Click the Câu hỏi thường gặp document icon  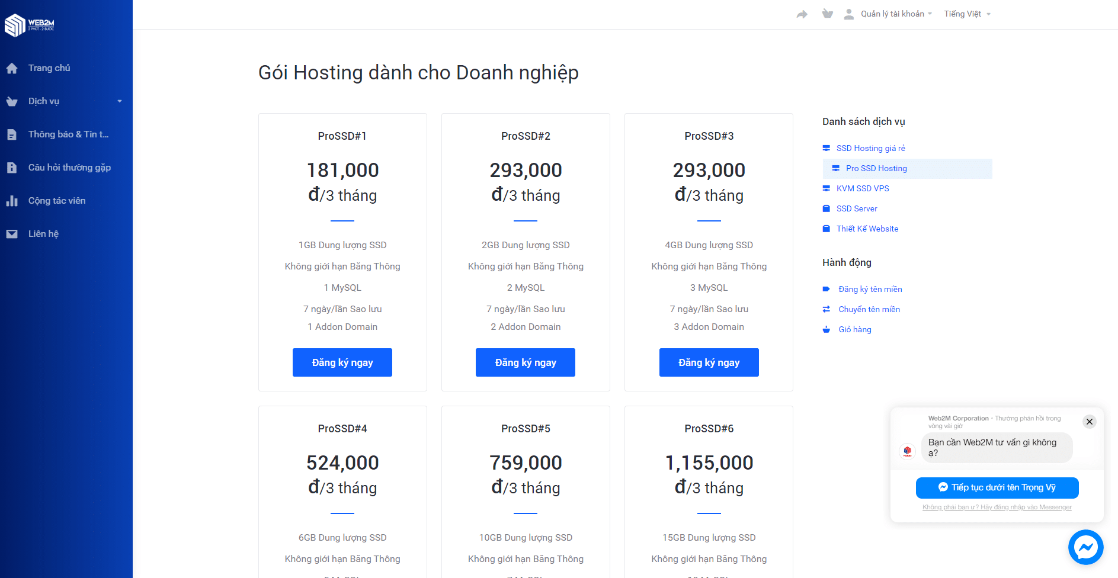(12, 168)
